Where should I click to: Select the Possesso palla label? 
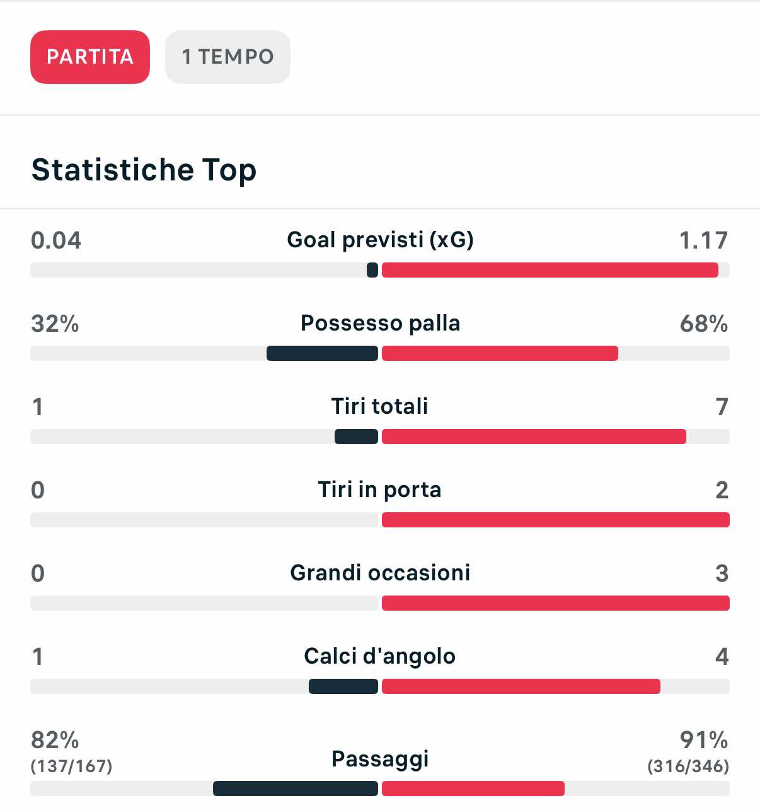pyautogui.click(x=380, y=323)
